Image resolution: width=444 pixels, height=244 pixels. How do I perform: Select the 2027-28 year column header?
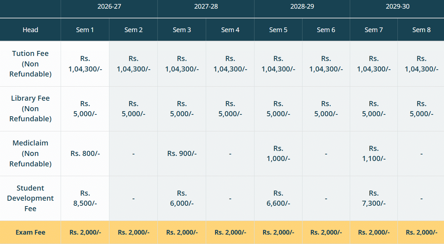pos(206,6)
